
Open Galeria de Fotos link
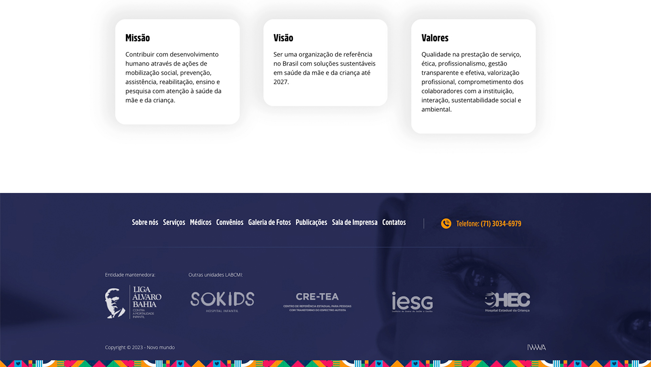click(x=269, y=222)
